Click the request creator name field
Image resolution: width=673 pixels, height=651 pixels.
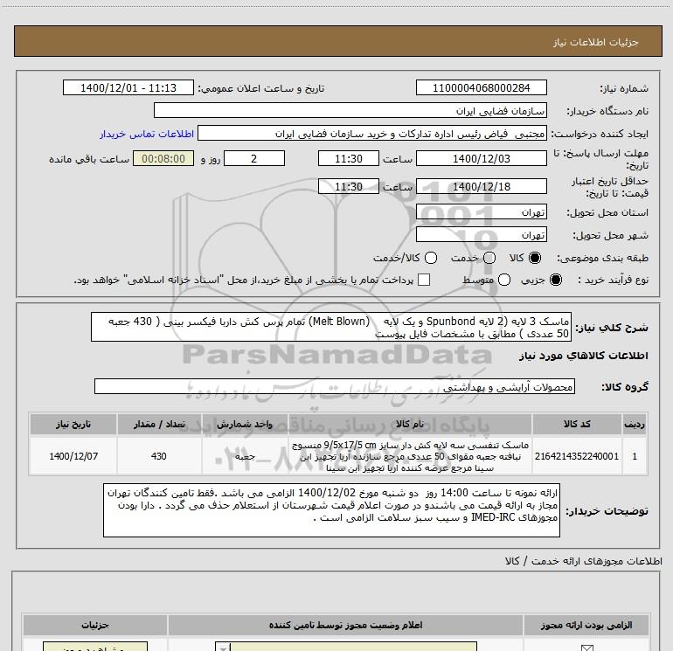click(x=372, y=134)
